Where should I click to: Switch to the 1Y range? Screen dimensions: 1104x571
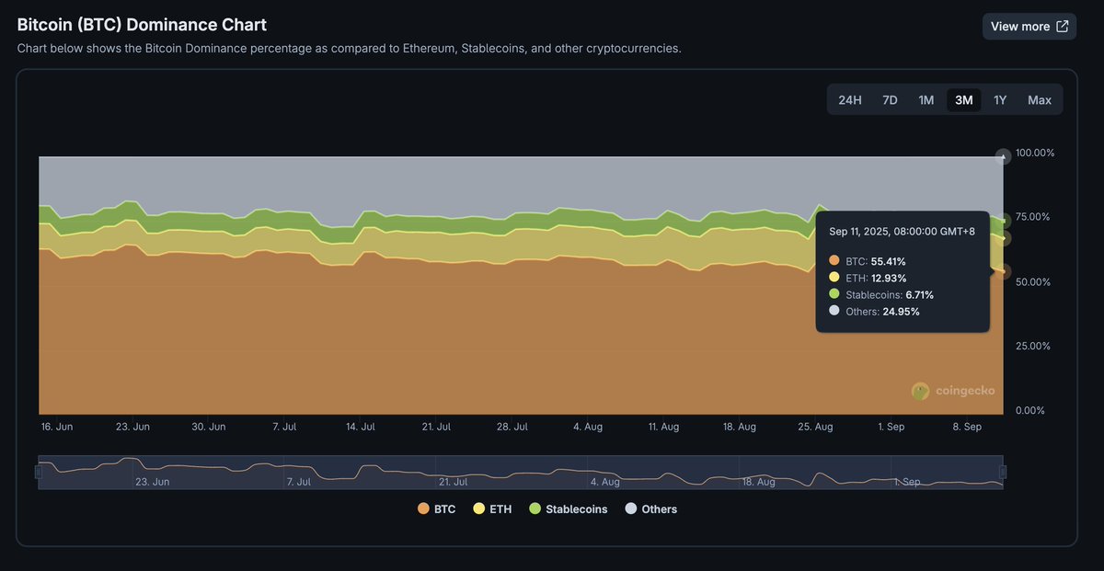(x=1000, y=100)
